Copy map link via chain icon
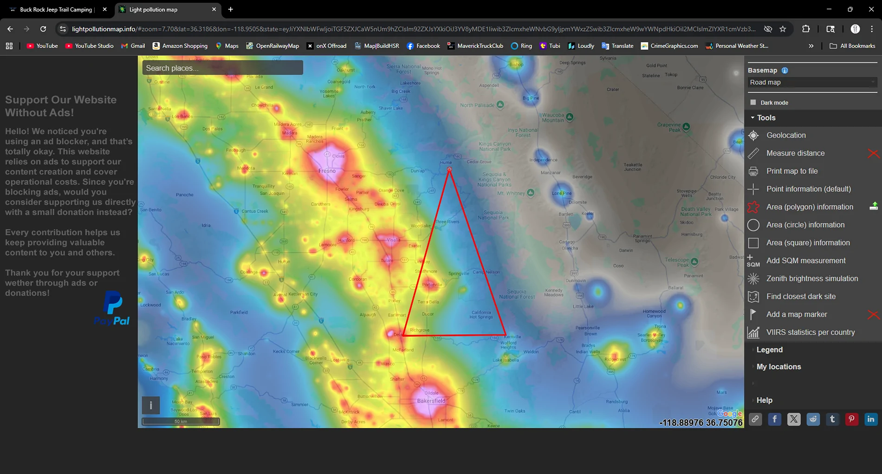Viewport: 882px width, 474px height. tap(755, 419)
